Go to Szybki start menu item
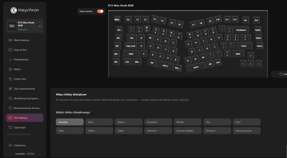The image size is (287, 158). pyautogui.click(x=20, y=79)
